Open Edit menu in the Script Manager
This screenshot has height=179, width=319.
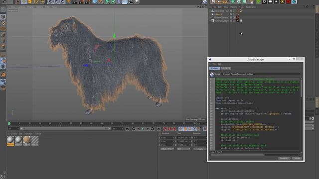click(x=219, y=64)
